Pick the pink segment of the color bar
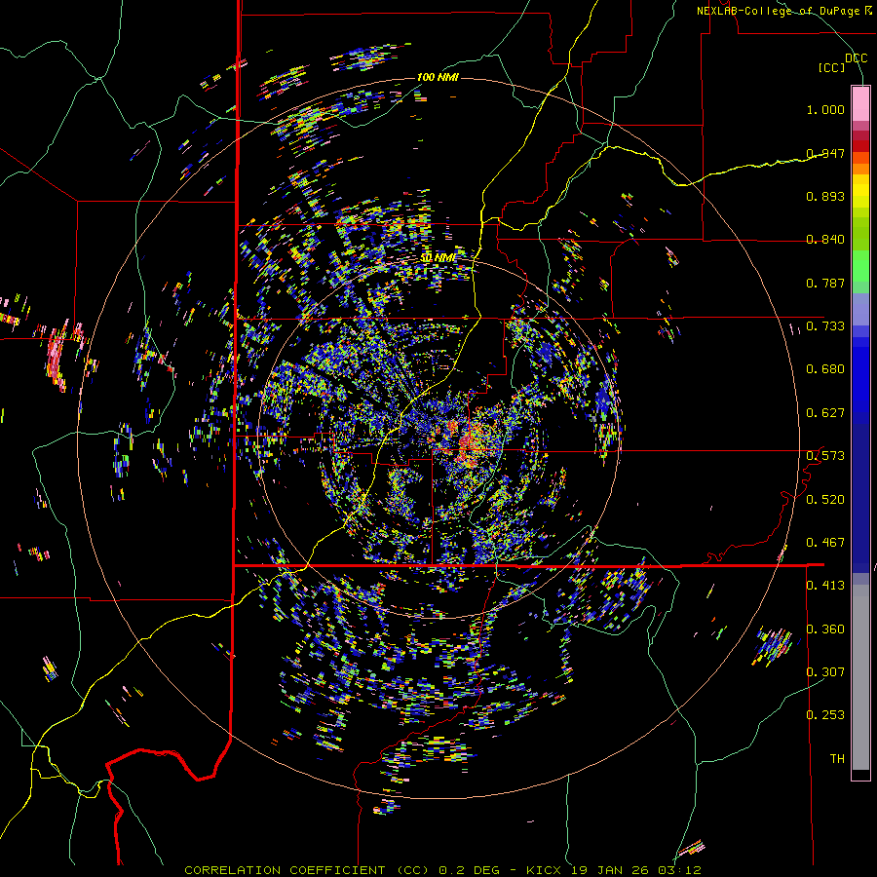This screenshot has height=877, width=877. pos(860,103)
